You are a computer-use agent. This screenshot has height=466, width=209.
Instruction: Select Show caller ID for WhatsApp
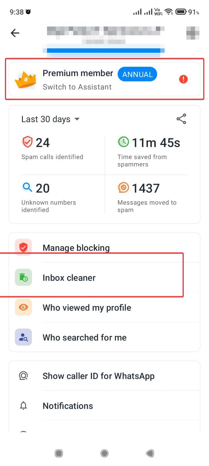coord(105,376)
